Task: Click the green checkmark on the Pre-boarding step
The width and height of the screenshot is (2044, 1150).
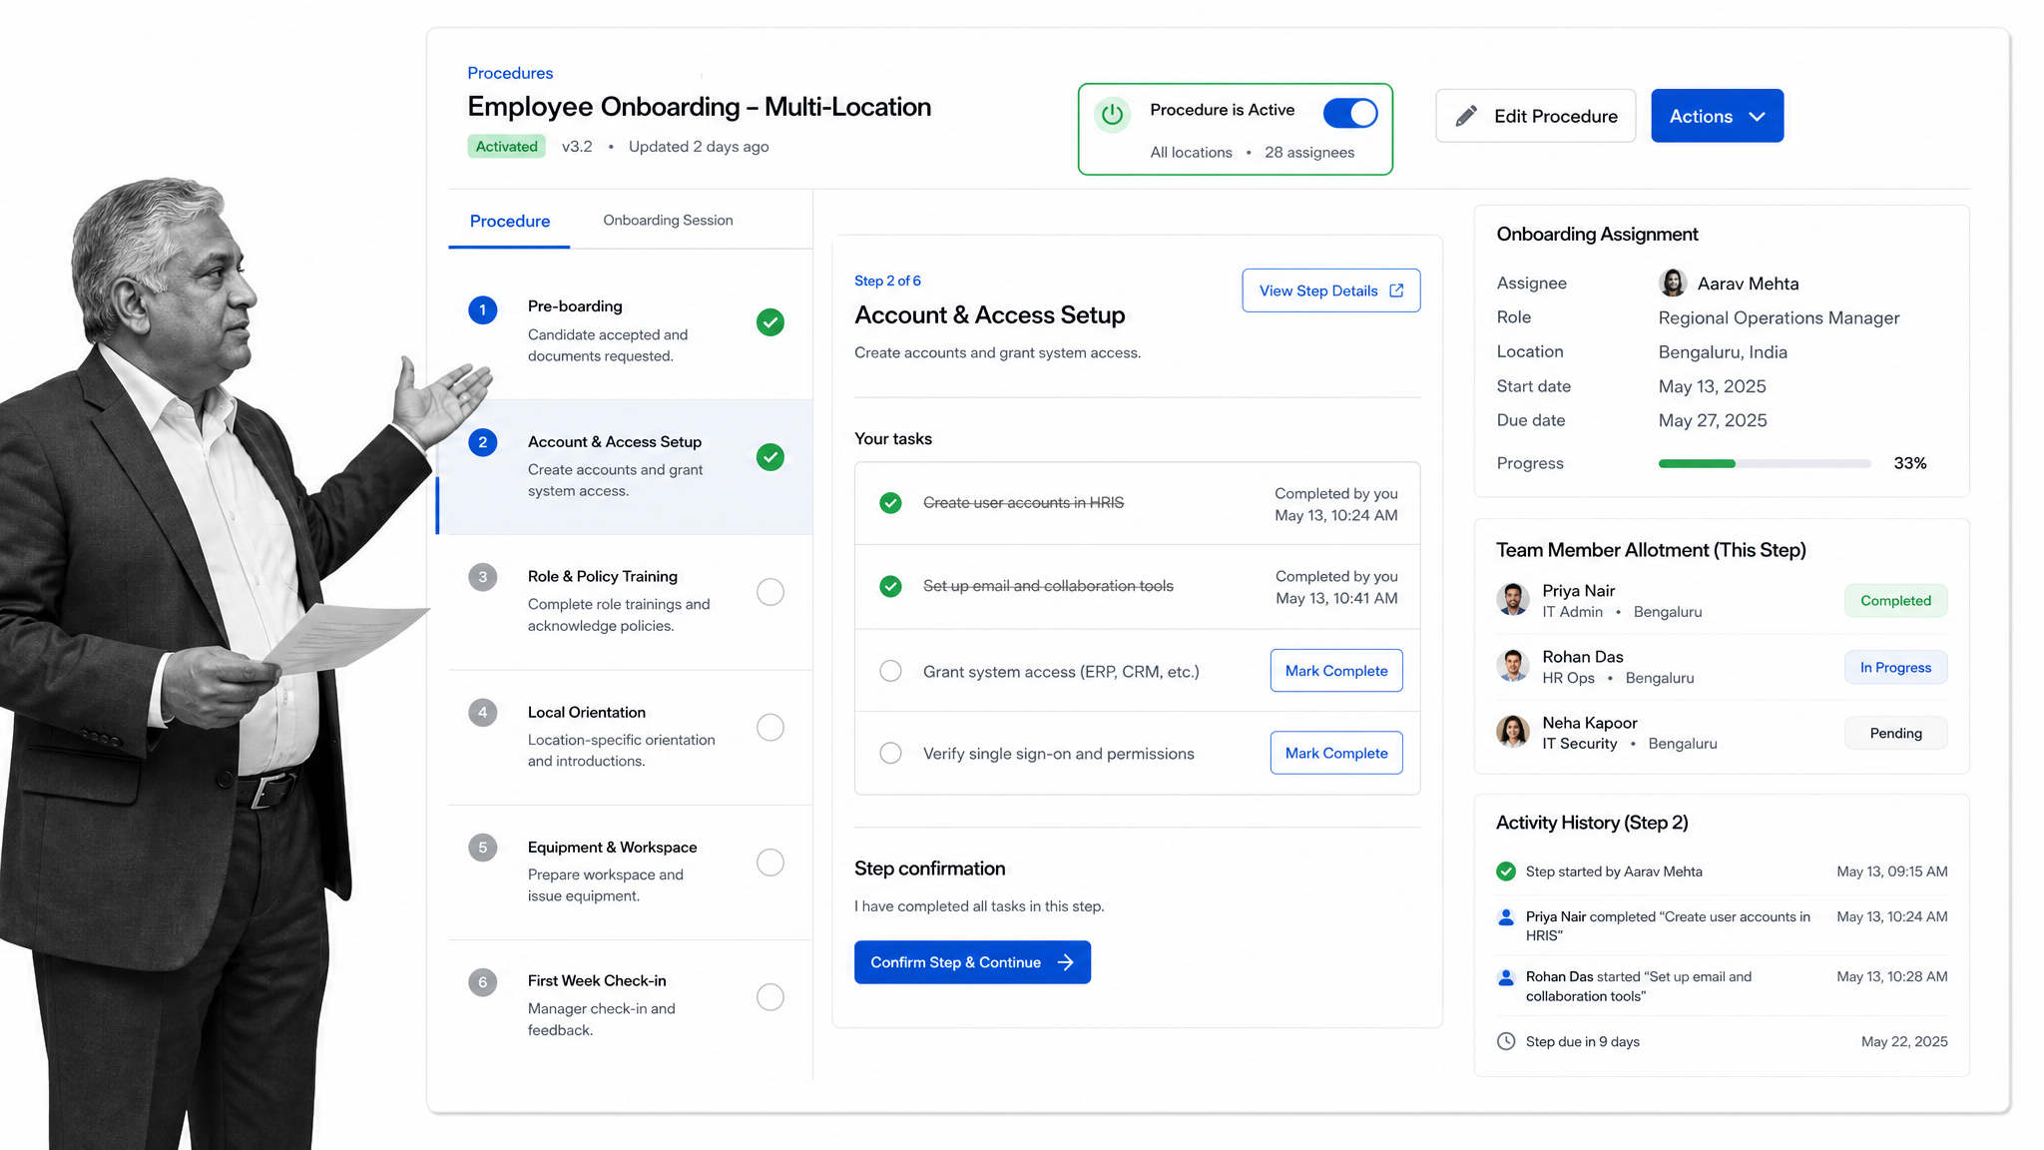Action: tap(769, 322)
